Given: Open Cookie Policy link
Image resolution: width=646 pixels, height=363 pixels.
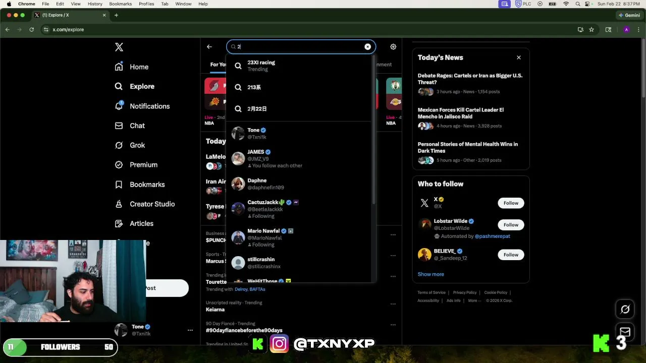Looking at the screenshot, I should (496, 292).
